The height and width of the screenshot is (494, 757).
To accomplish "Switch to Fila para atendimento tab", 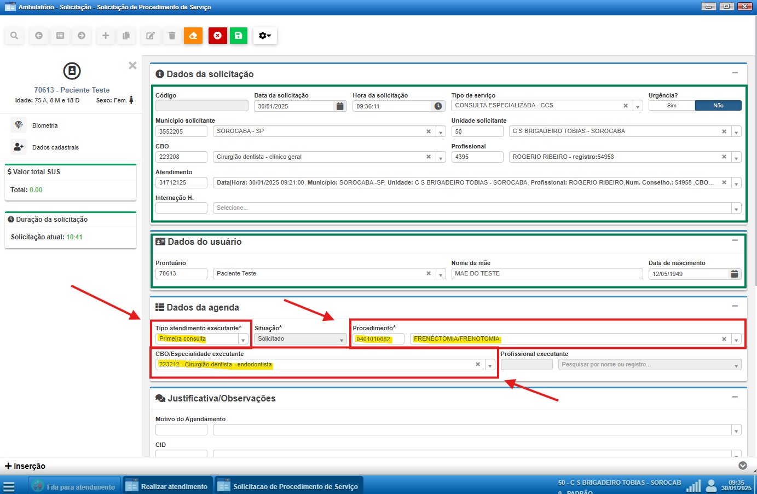I will (x=74, y=486).
